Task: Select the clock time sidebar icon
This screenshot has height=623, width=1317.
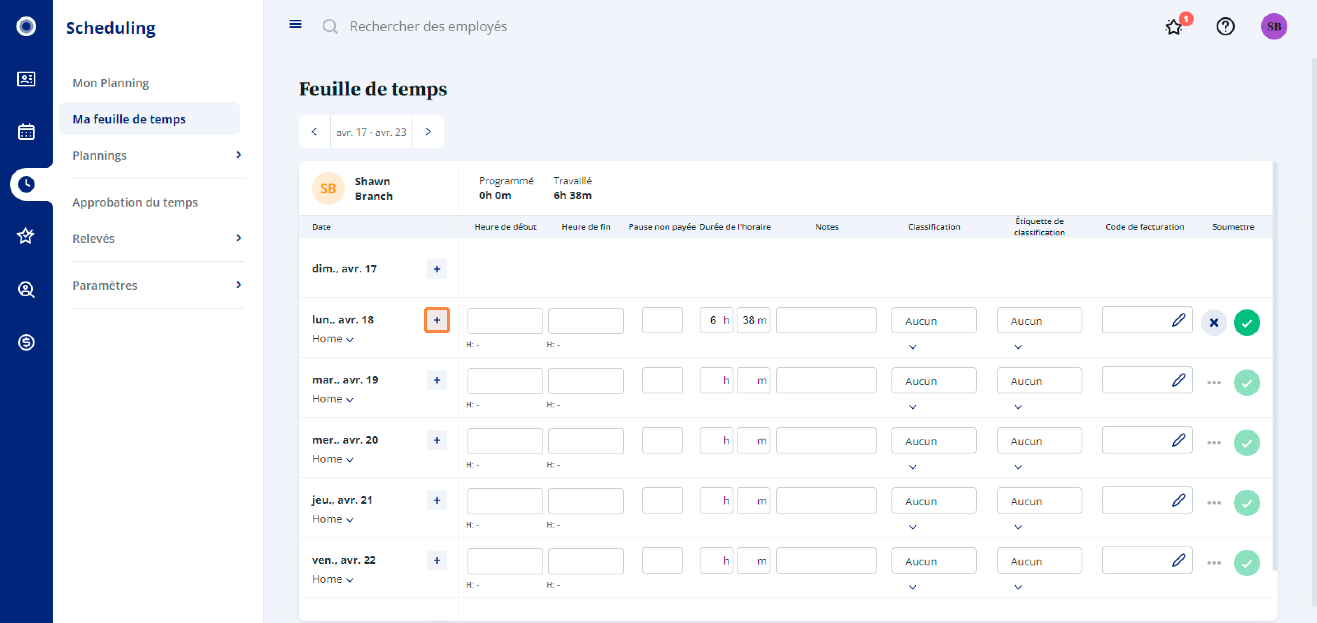Action: [26, 184]
